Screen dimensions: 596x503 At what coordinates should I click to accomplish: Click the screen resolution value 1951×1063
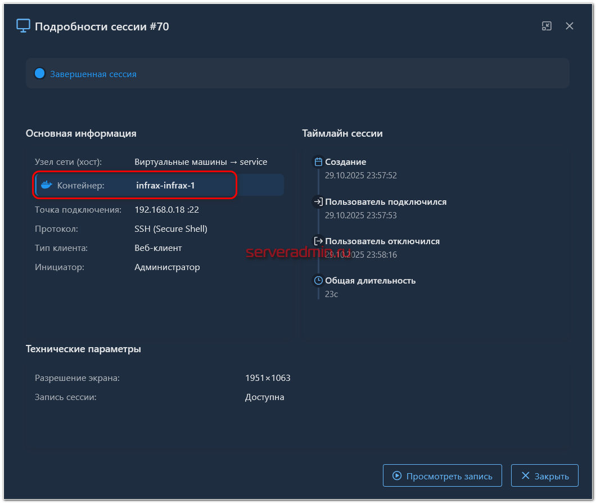point(268,378)
